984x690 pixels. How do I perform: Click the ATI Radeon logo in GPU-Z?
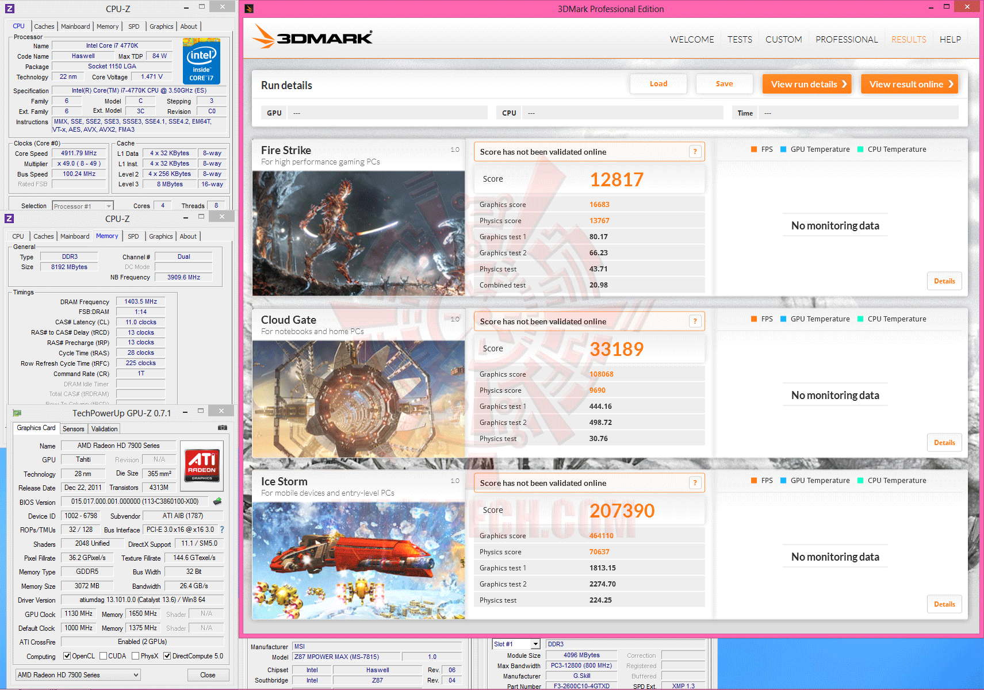tap(202, 465)
